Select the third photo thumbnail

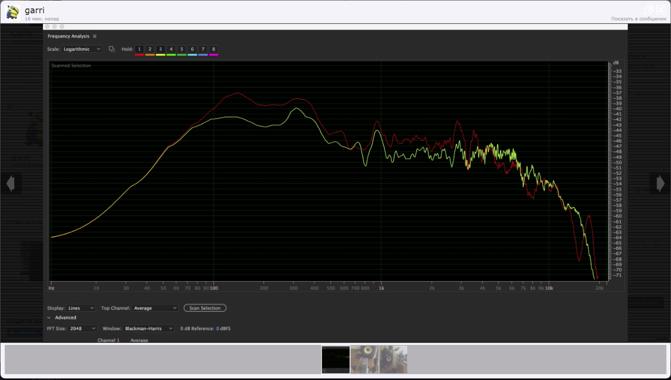coord(393,360)
